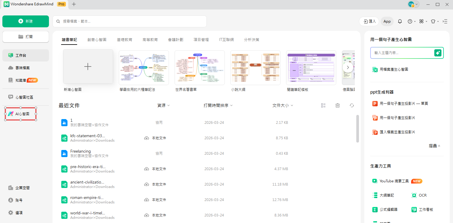
Task: Submit the AI mind map topic prompt
Action: 438,53
